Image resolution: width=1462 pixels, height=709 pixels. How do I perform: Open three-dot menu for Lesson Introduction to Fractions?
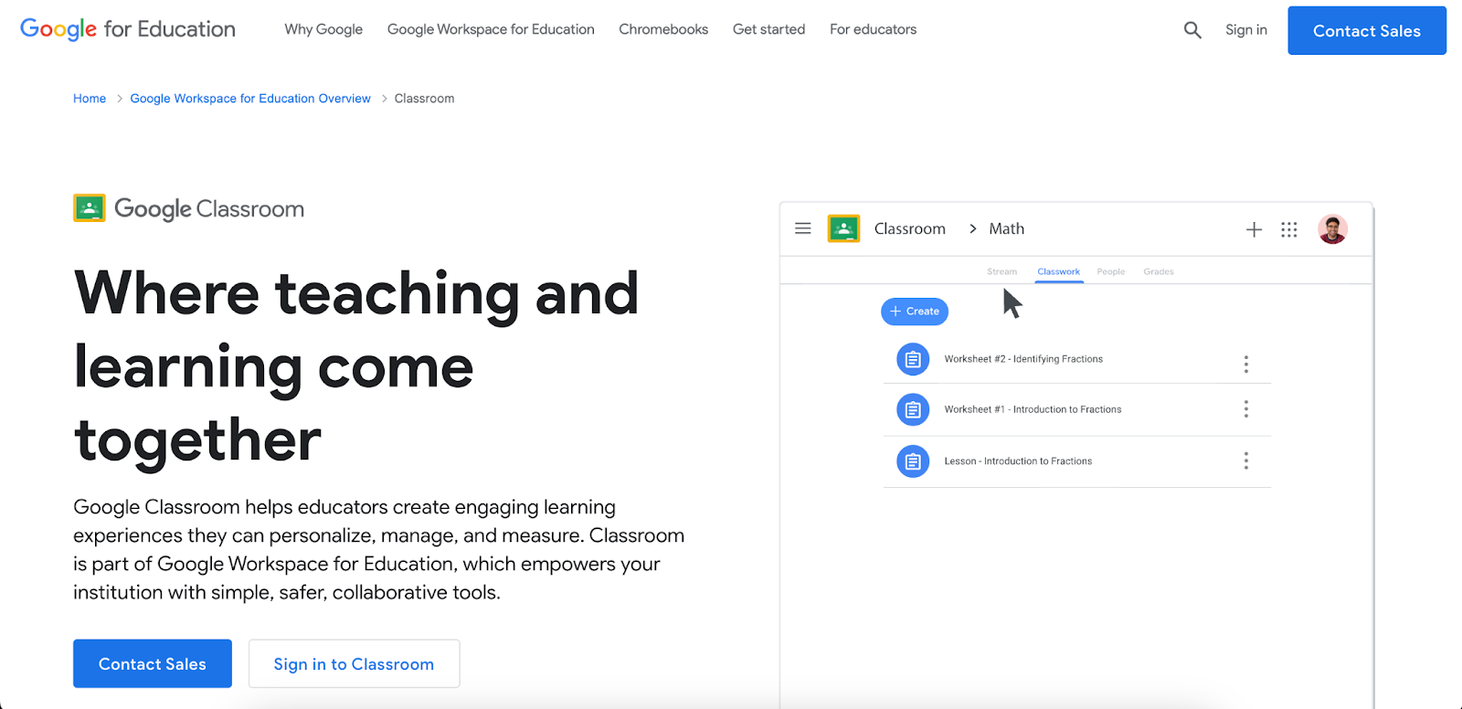click(1245, 461)
